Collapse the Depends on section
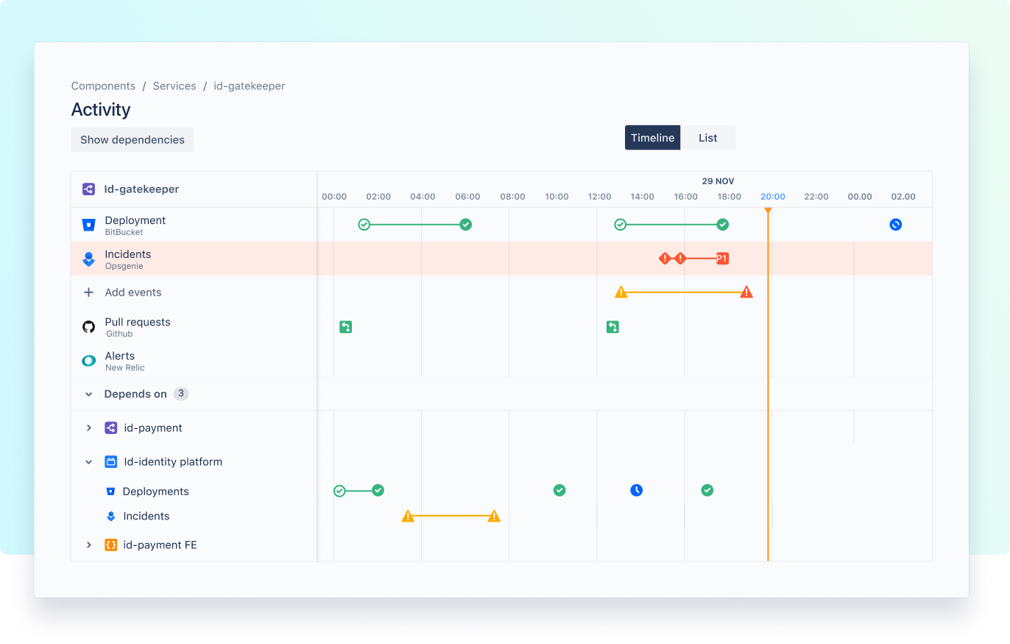The width and height of the screenshot is (1010, 644). (x=88, y=393)
